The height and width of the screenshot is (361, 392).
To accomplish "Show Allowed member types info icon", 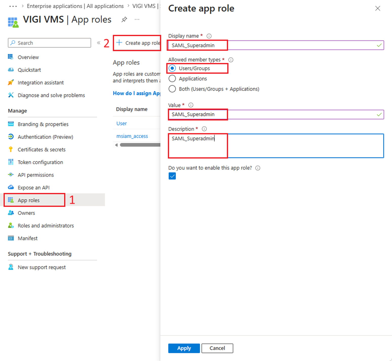I will [x=231, y=60].
